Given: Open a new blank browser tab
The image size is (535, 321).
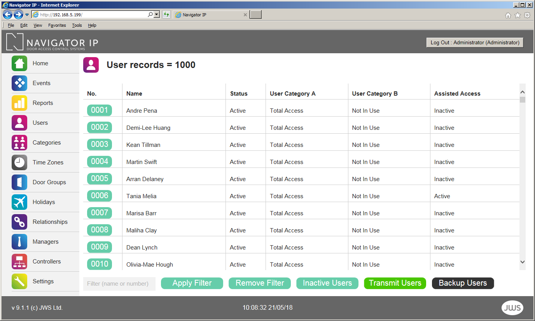Looking at the screenshot, I should pos(255,15).
